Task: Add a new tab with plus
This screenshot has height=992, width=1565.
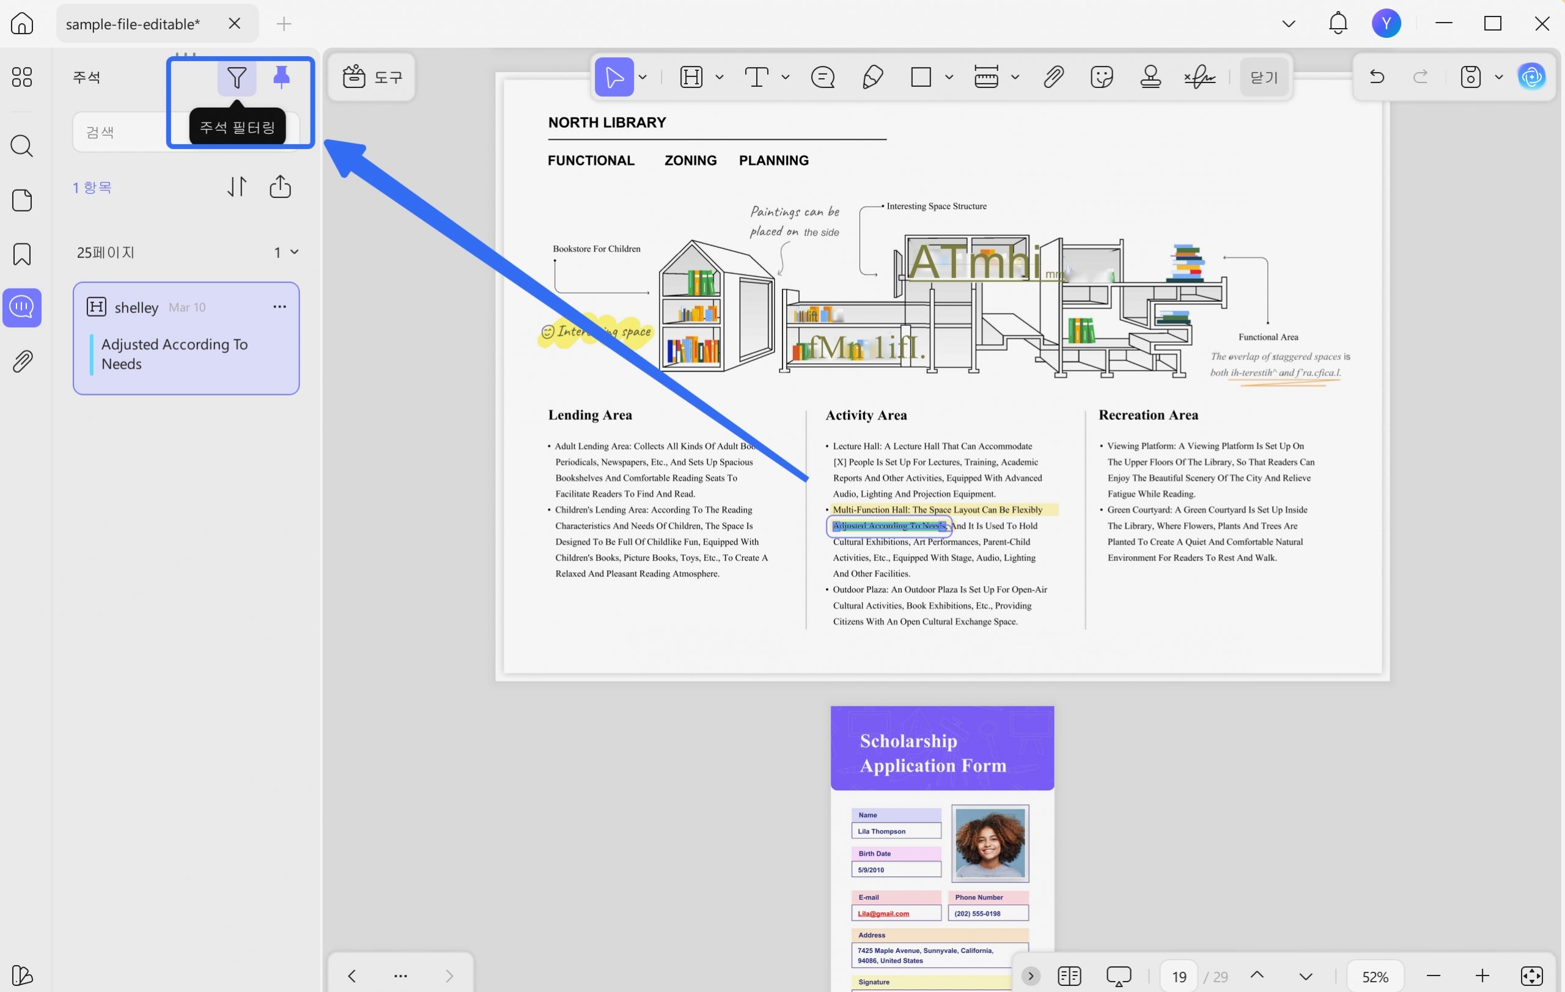Action: coord(284,24)
